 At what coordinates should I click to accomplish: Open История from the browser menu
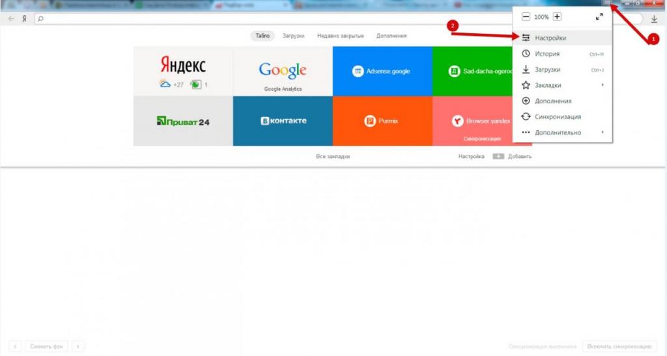tap(562, 54)
